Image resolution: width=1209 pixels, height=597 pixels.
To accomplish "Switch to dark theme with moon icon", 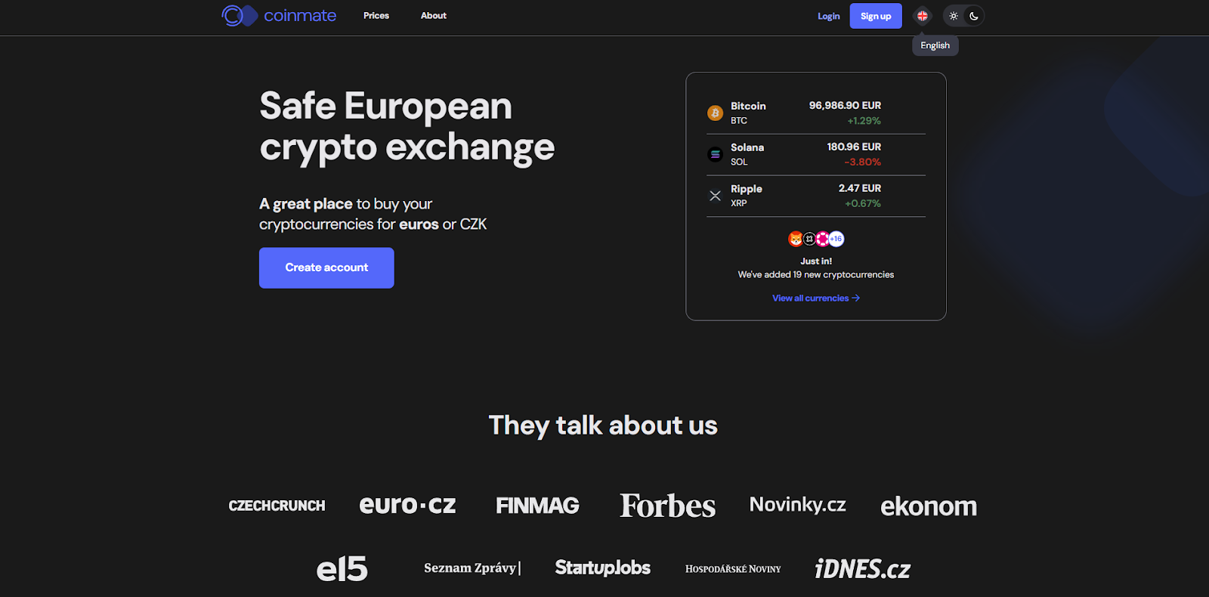I will point(974,16).
